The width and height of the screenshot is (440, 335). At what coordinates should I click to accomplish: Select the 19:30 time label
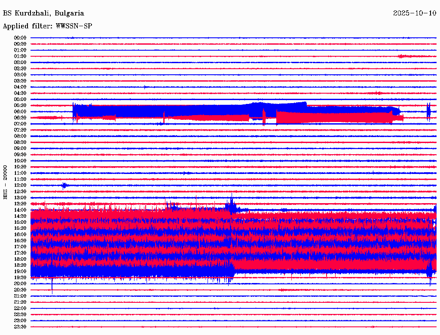(x=20, y=277)
